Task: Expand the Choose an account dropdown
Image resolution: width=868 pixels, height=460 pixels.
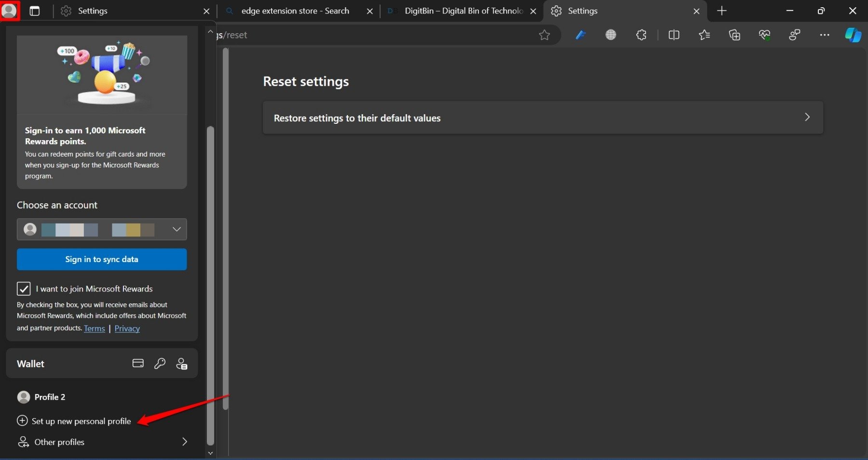Action: click(x=102, y=229)
